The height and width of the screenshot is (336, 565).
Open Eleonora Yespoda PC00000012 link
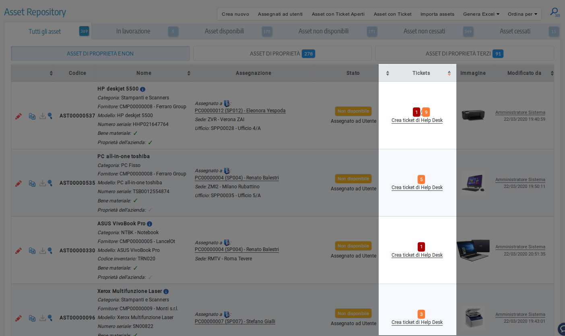coord(240,110)
